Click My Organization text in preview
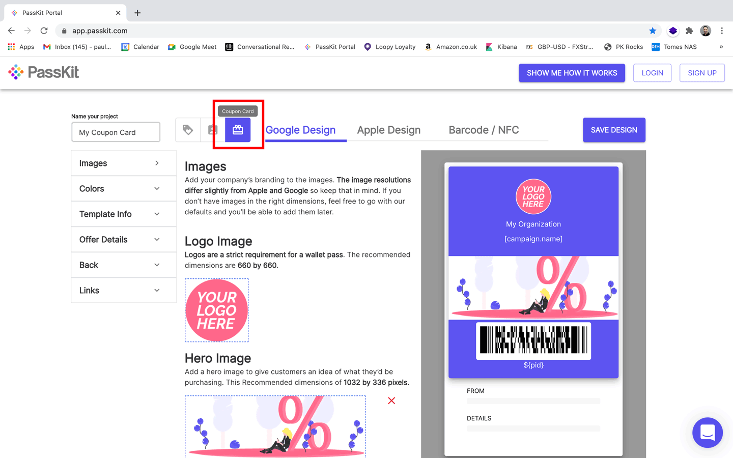 point(533,224)
